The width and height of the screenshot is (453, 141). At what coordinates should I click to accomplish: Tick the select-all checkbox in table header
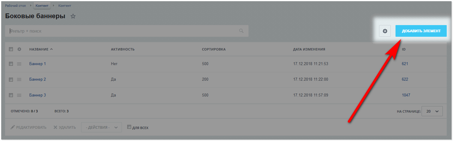click(x=11, y=49)
